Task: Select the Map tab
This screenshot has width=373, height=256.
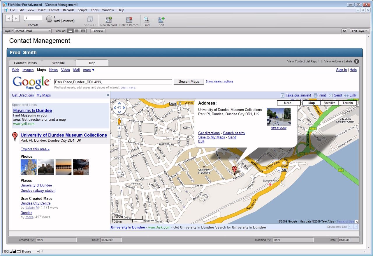Action: point(92,63)
